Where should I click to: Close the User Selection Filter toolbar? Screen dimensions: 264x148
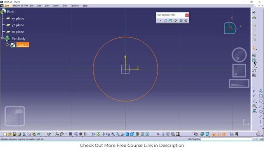[187, 15]
